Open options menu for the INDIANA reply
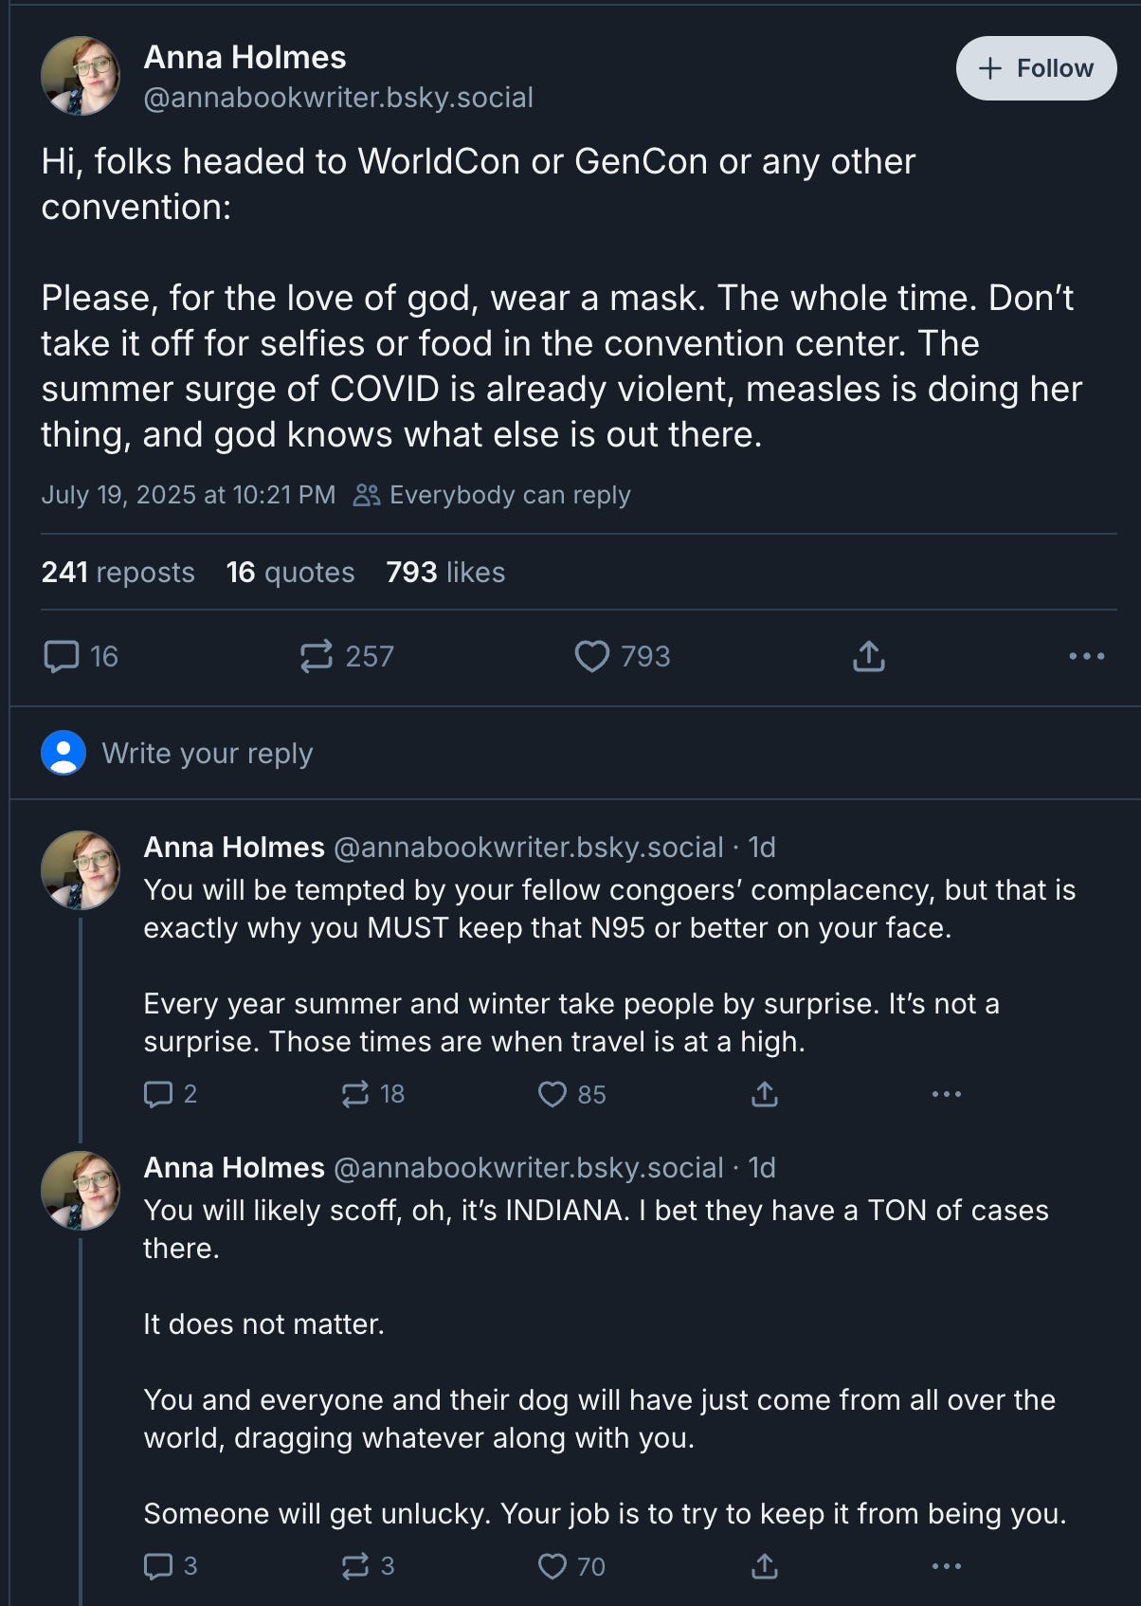Viewport: 1141px width, 1606px height. point(946,1566)
